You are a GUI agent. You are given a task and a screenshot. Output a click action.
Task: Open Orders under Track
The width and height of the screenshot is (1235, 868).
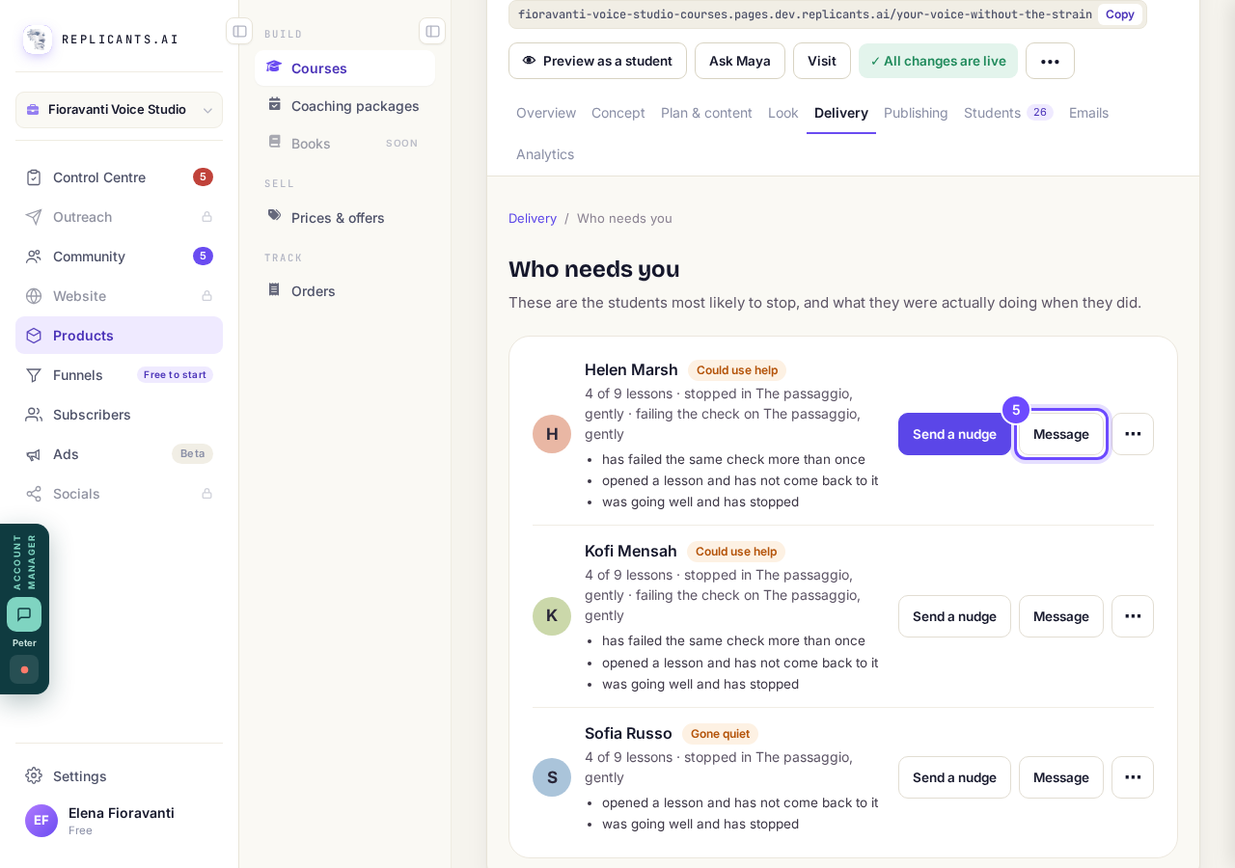click(344, 291)
